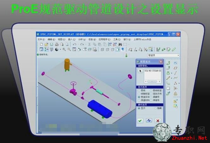The image size is (210, 143).
Task: Click the Cut scissors icon
Action: tap(89, 44)
